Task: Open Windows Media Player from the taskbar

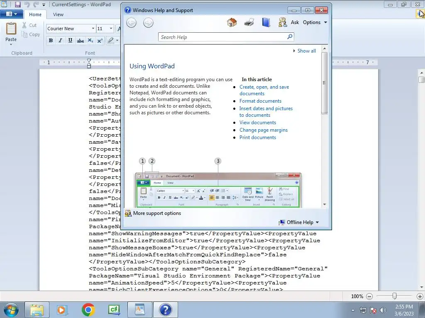Action: click(62, 310)
